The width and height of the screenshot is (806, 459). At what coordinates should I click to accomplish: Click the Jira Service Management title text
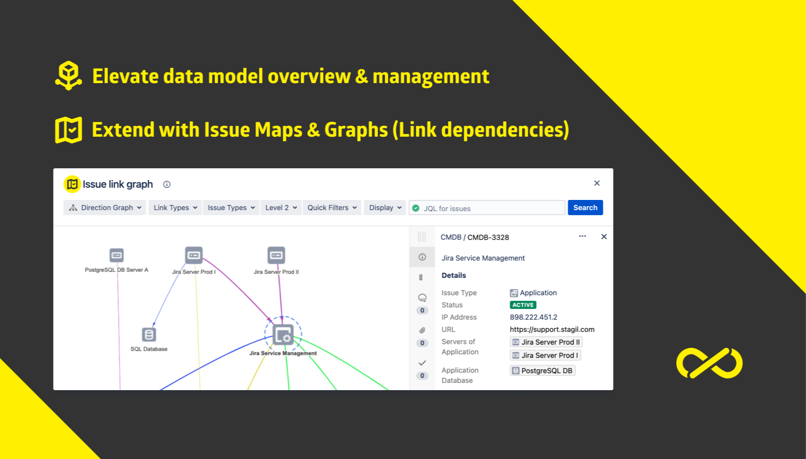click(483, 258)
